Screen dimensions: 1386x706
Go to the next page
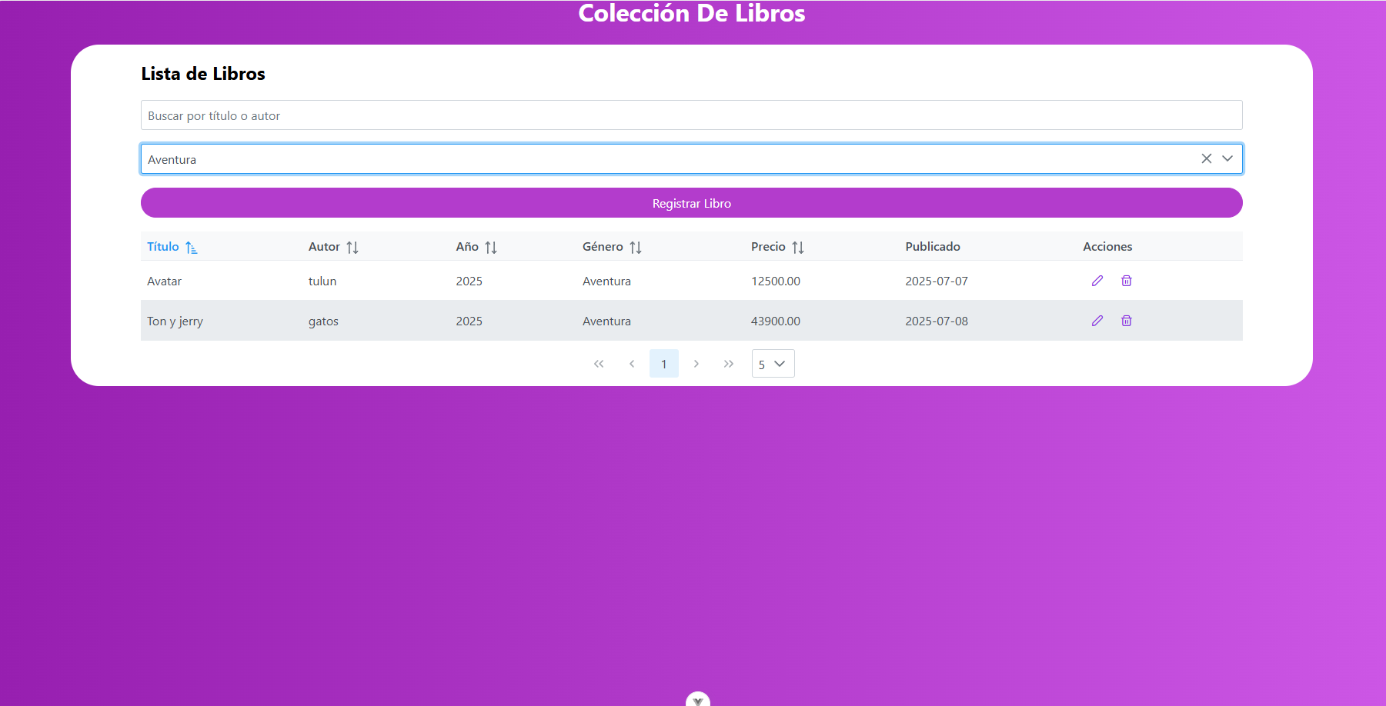696,364
